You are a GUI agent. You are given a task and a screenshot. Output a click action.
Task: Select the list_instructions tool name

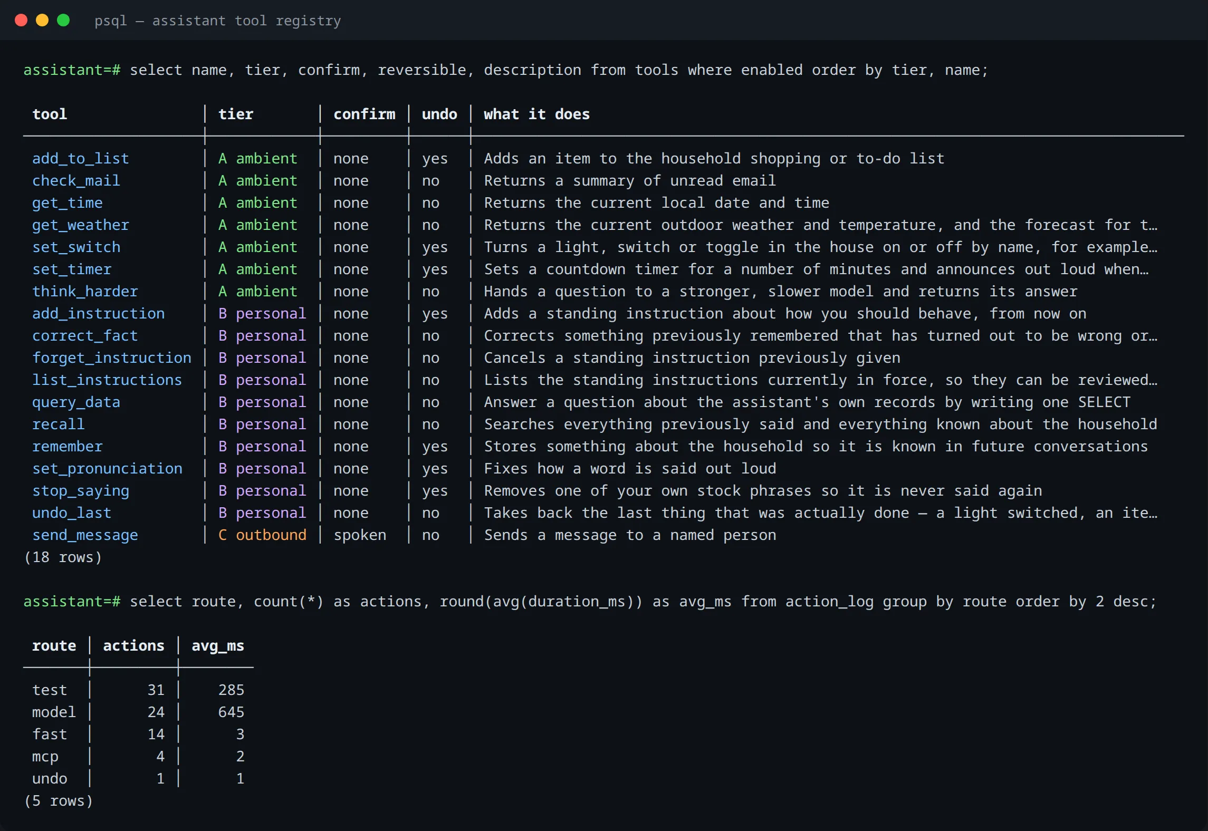(107, 380)
